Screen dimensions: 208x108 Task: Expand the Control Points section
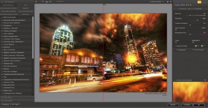[175, 46]
